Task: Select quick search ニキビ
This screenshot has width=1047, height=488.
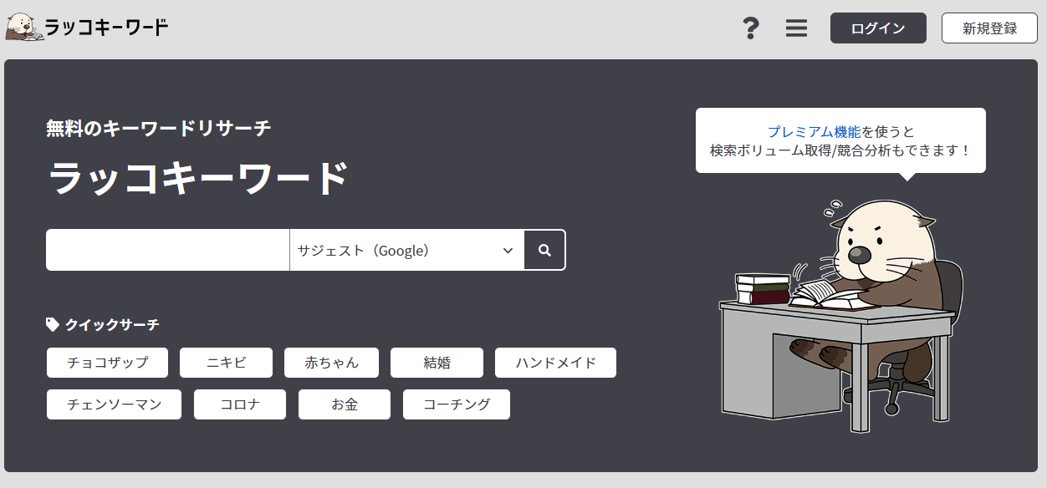Action: pos(226,363)
